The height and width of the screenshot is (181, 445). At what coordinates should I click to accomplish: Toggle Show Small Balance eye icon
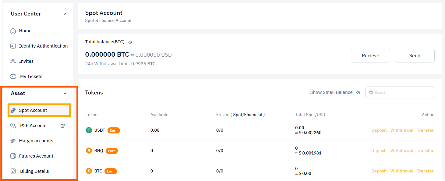tap(358, 92)
